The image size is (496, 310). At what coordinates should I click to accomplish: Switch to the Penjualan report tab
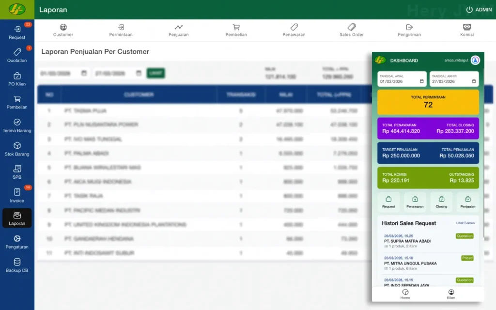click(x=178, y=31)
